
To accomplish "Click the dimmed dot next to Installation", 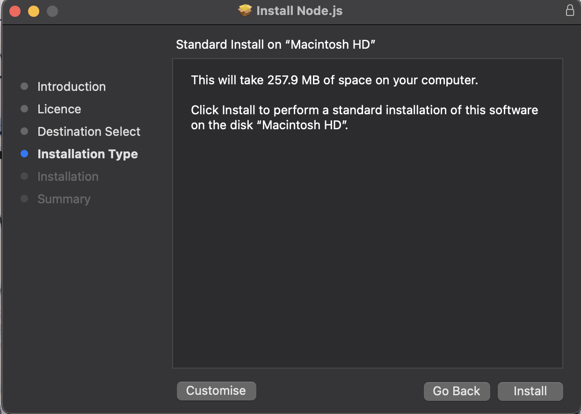I will click(24, 176).
